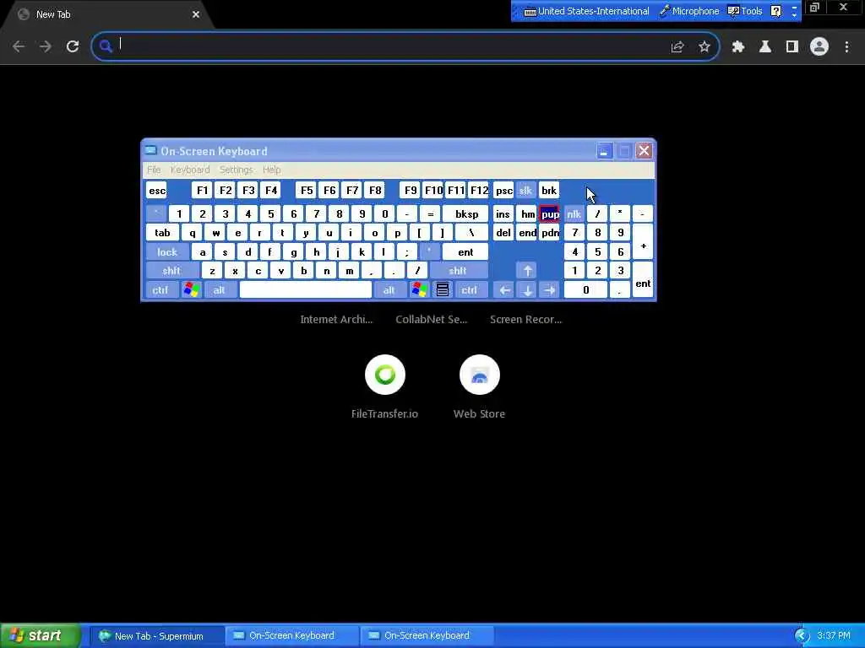The height and width of the screenshot is (648, 865).
Task: Bookmark this tab with the star icon
Action: pyautogui.click(x=705, y=47)
